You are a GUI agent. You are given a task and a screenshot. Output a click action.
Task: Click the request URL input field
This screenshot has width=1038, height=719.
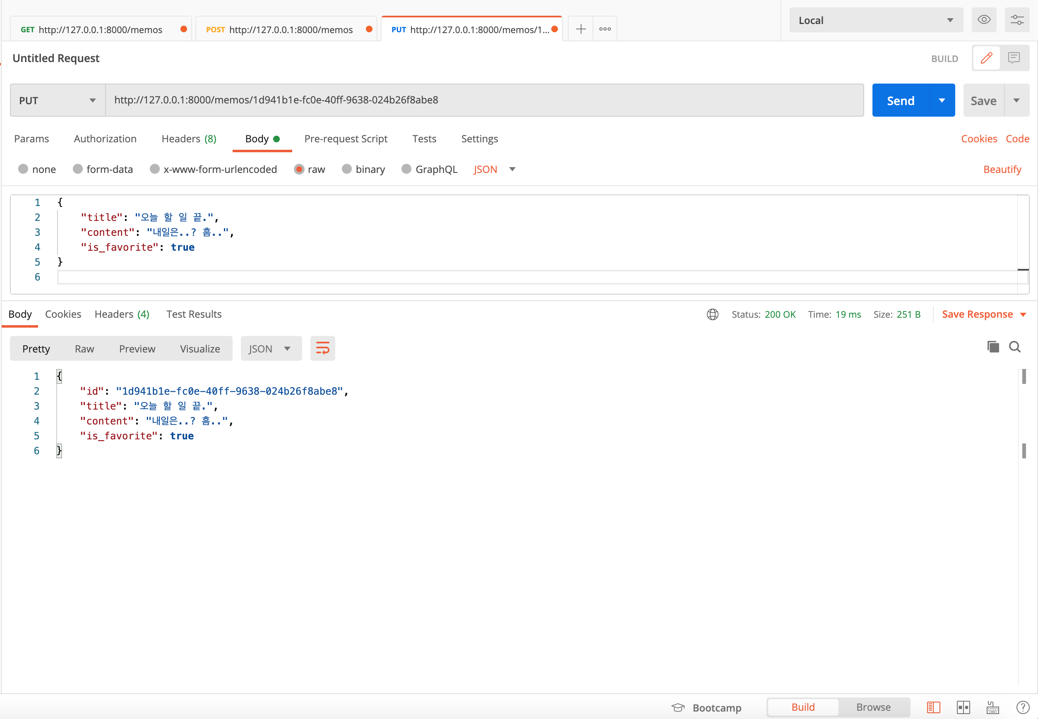point(484,100)
